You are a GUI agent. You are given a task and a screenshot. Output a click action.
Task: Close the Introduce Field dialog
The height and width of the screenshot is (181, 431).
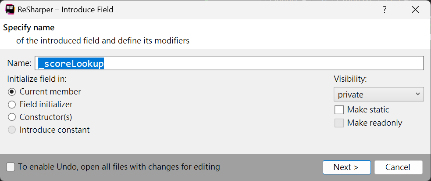tap(415, 10)
